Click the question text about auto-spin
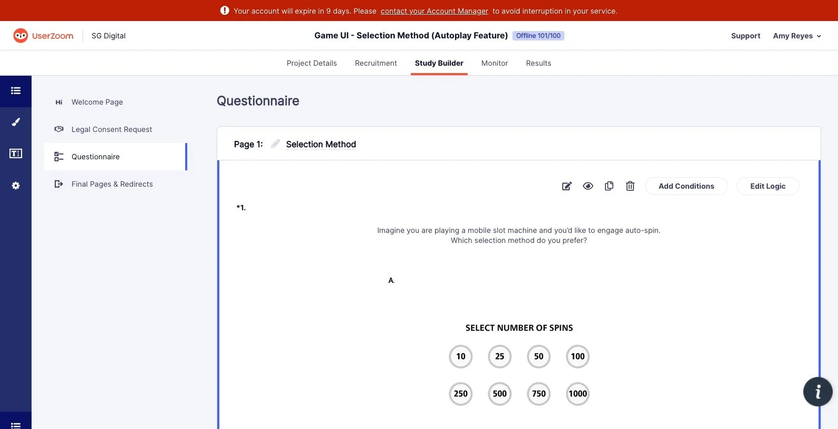This screenshot has width=838, height=429. pyautogui.click(x=519, y=235)
